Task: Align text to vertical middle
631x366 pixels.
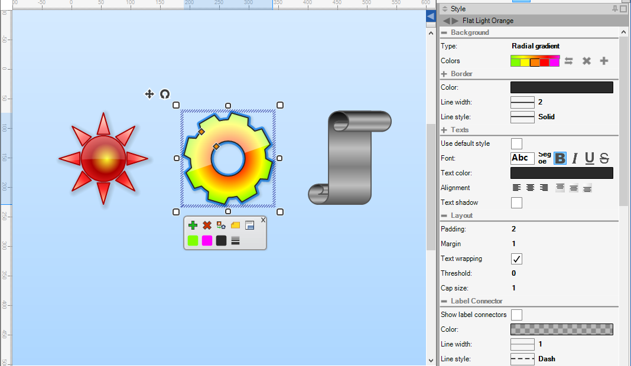Action: pos(574,187)
